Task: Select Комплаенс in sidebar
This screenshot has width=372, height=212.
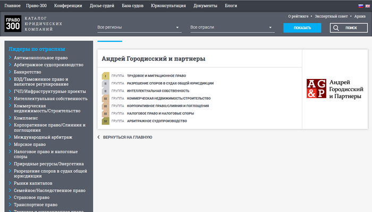Action: tap(26, 118)
